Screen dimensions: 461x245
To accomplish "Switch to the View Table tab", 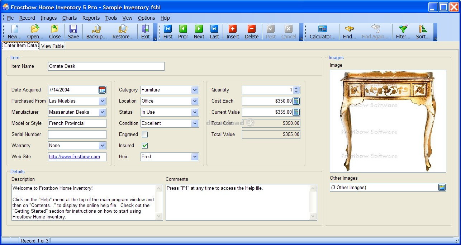I will tap(52, 46).
